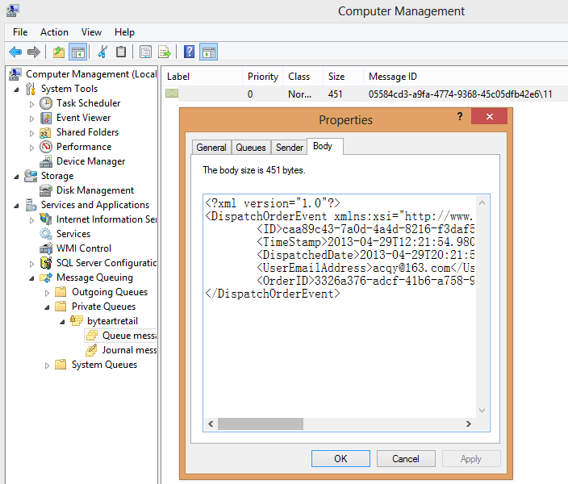Click the Cut scissors toolbar icon
The image size is (568, 484).
pyautogui.click(x=102, y=52)
